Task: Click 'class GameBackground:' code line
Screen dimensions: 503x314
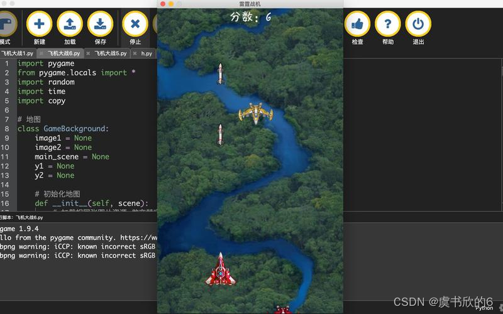Action: point(64,129)
